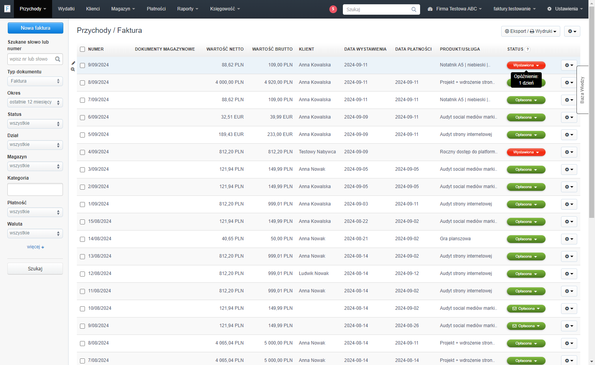Tick the checkbox for invoice 6/09/2024
This screenshot has width=595, height=365.
[82, 117]
